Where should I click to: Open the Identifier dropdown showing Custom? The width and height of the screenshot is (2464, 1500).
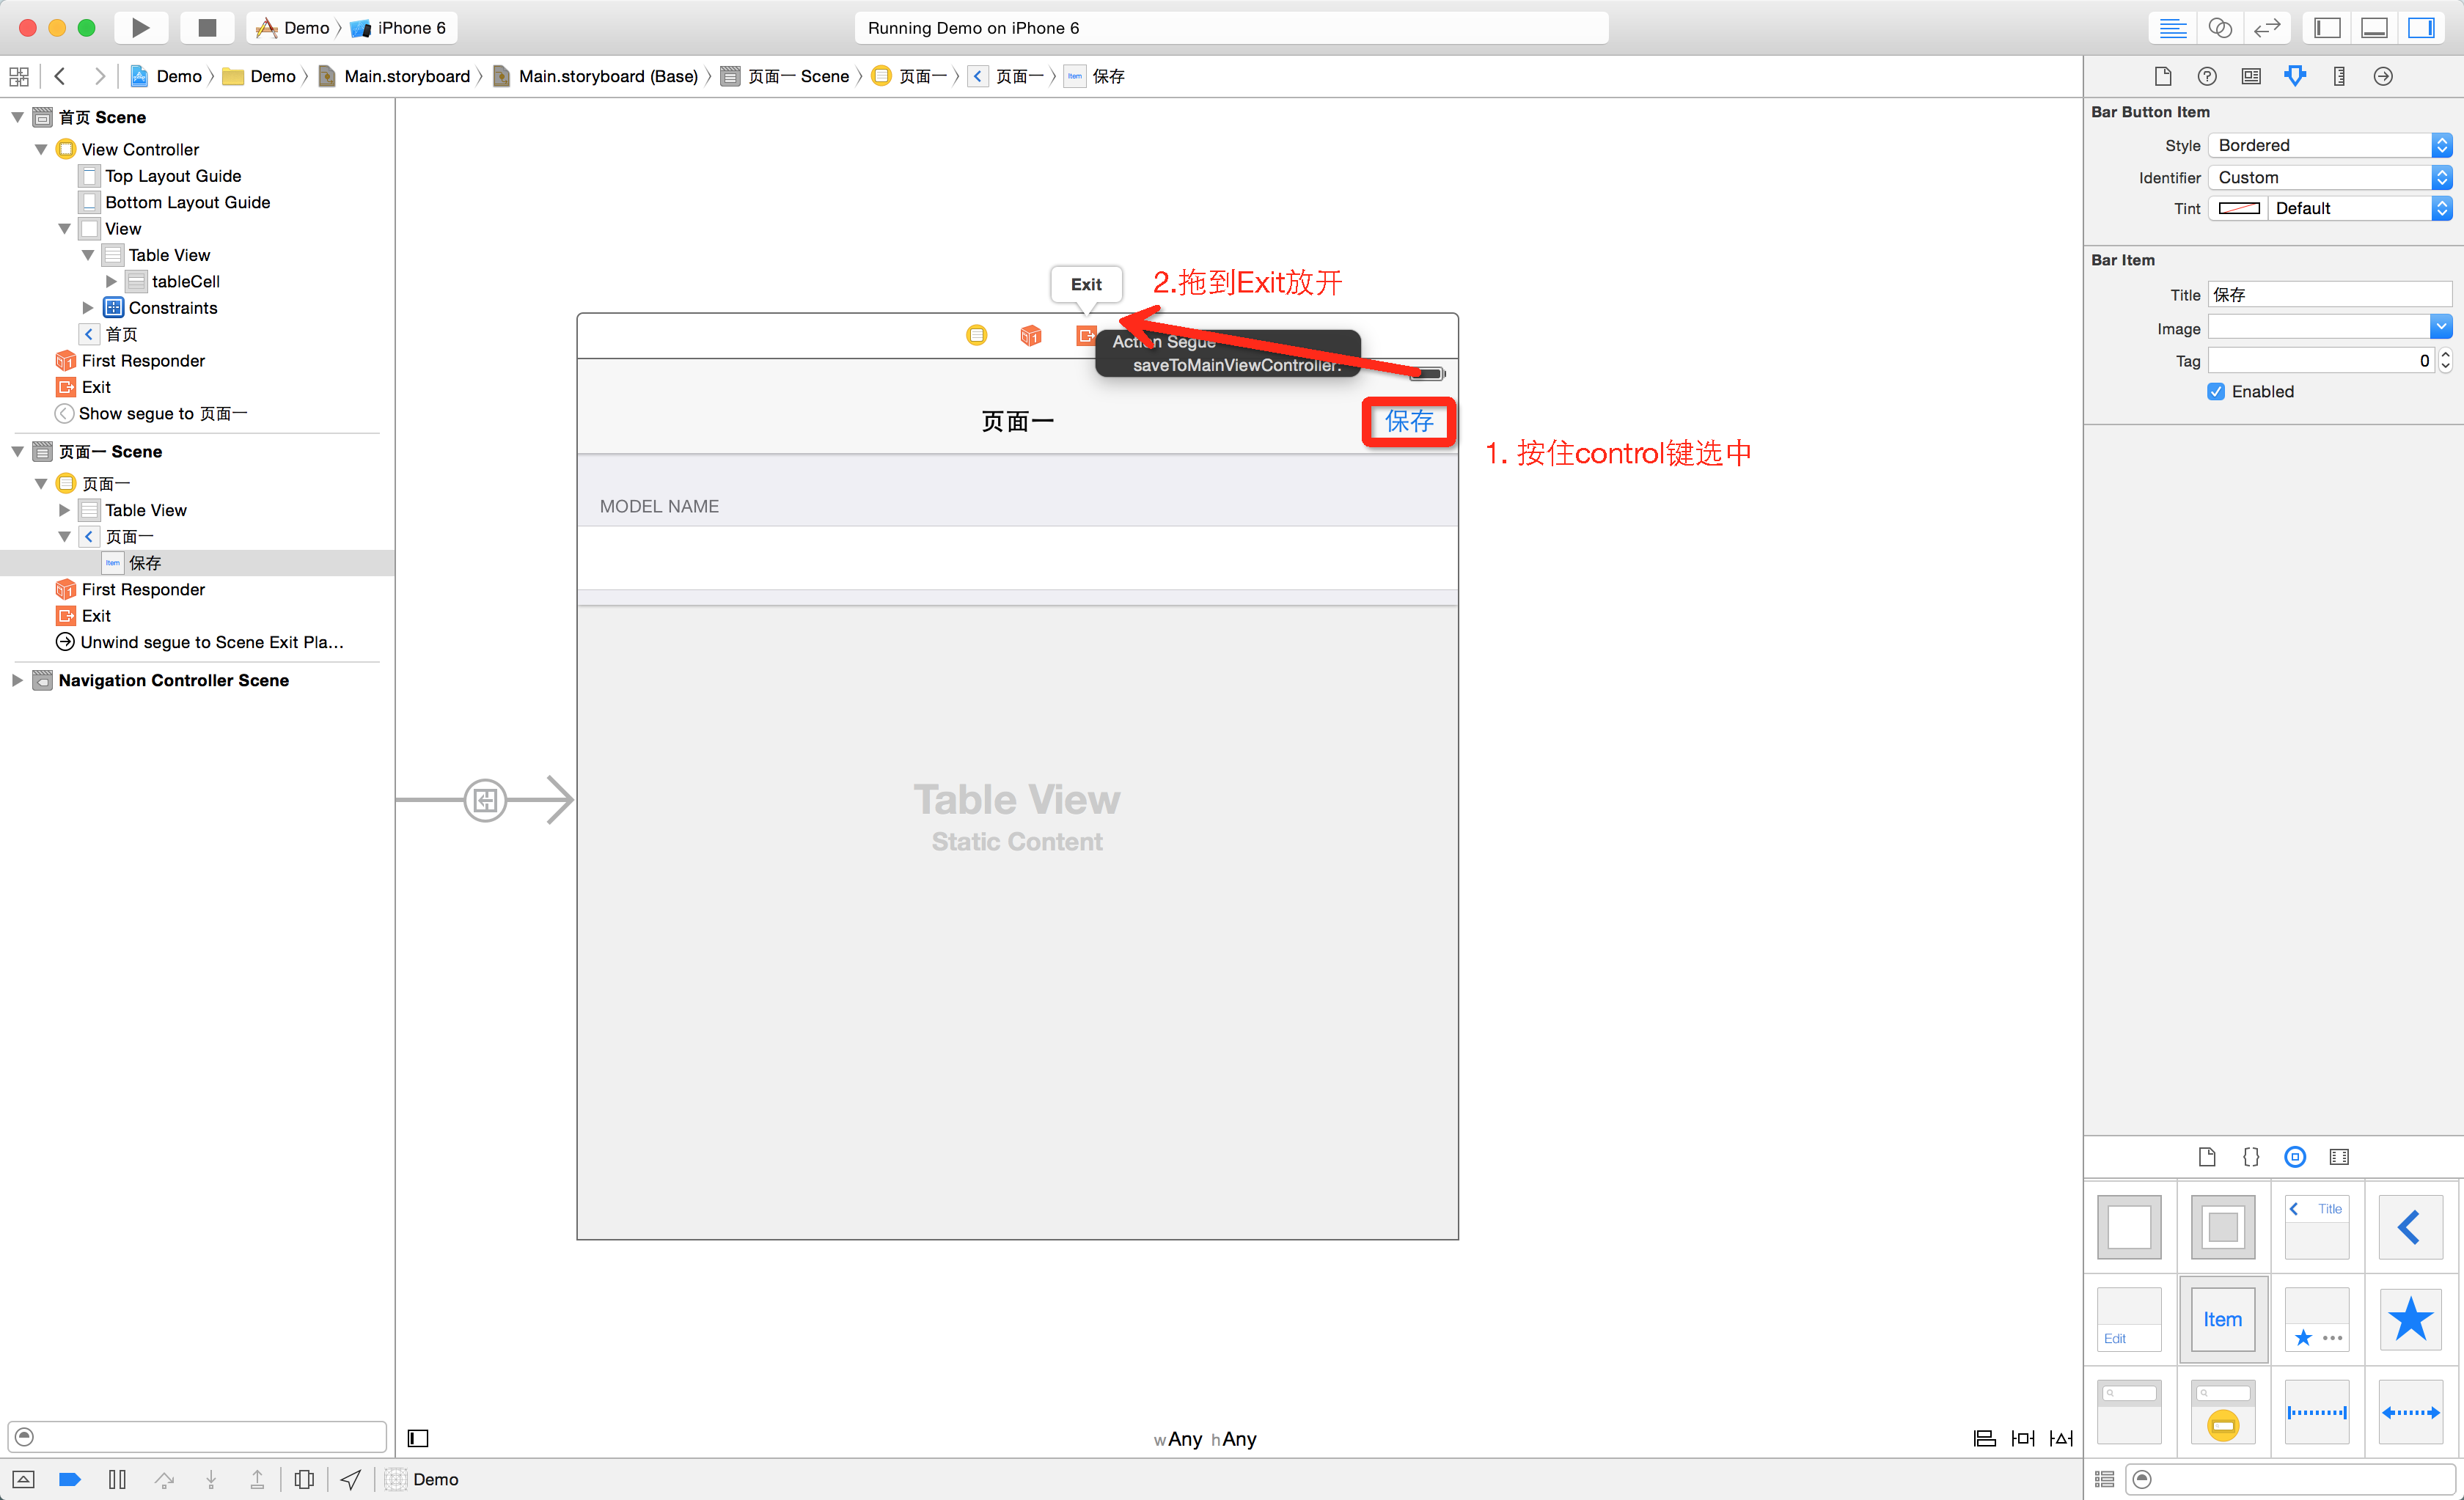(2330, 177)
